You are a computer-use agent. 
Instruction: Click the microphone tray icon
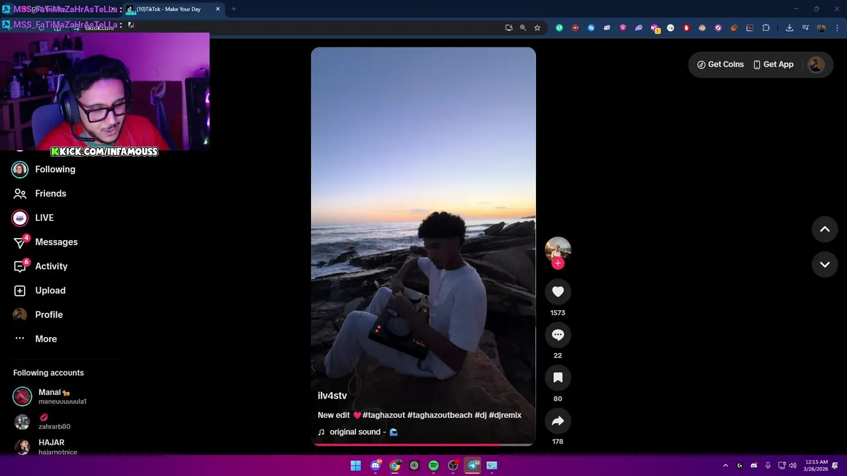[x=768, y=465]
